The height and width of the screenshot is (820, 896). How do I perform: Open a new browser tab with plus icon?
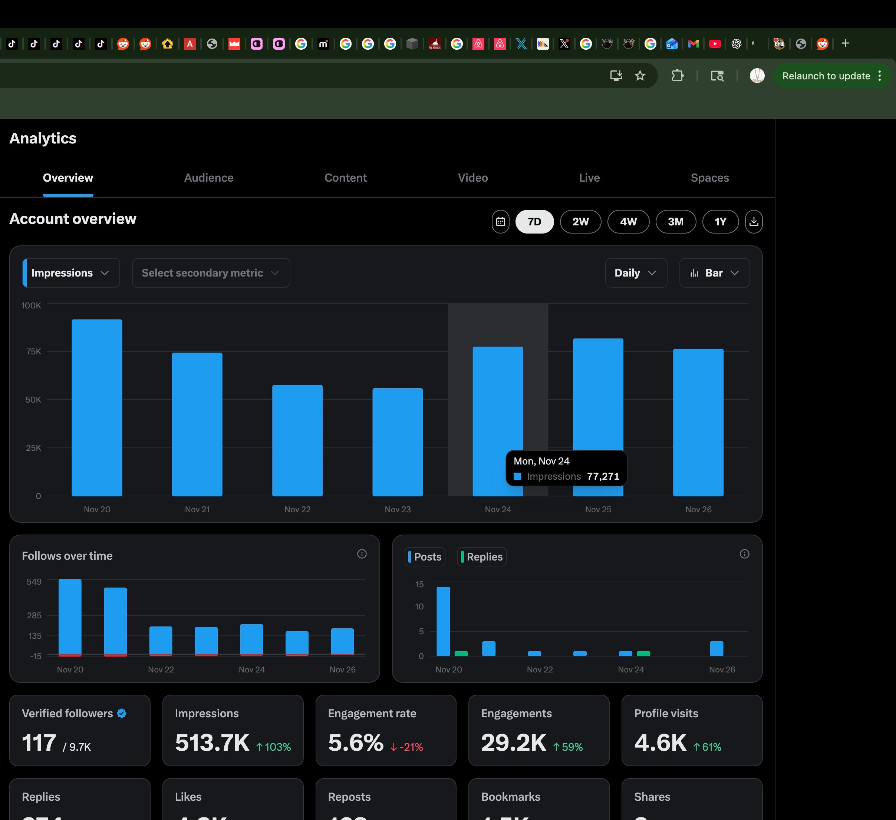pos(846,43)
